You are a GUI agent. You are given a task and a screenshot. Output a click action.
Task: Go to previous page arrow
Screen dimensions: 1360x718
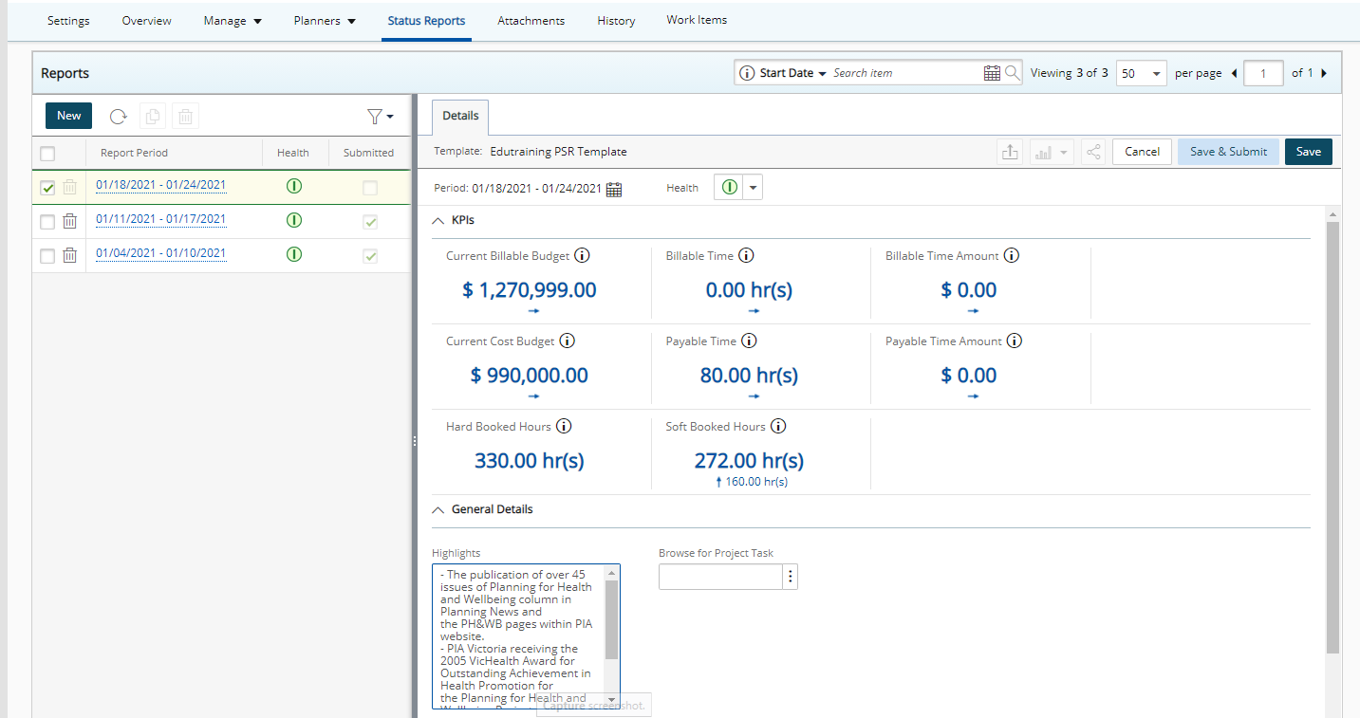[x=1234, y=73]
